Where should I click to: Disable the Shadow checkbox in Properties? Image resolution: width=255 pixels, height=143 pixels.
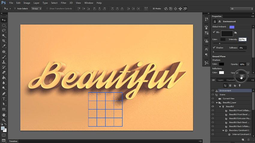point(214,48)
